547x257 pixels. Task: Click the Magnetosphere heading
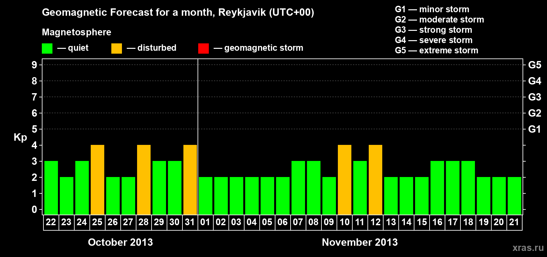pyautogui.click(x=77, y=32)
